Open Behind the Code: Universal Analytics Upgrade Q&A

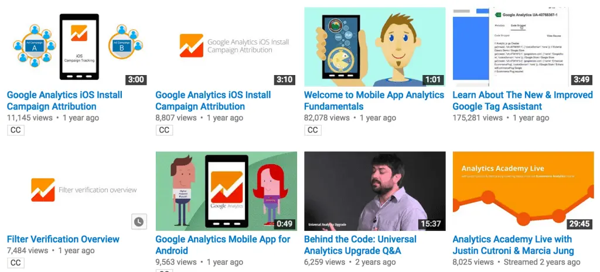click(360, 245)
